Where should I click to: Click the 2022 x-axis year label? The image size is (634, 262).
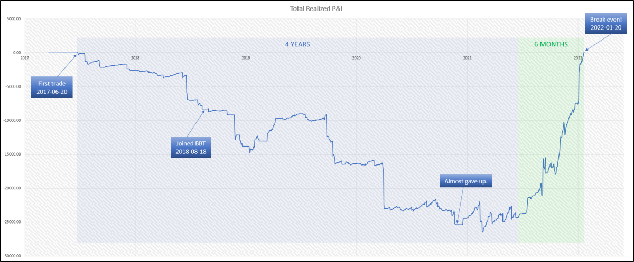577,57
